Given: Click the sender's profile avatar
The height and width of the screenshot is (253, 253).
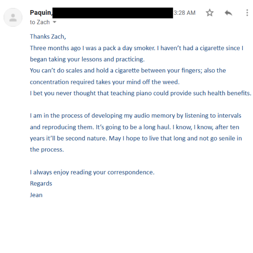Looking at the screenshot, I should (x=13, y=17).
